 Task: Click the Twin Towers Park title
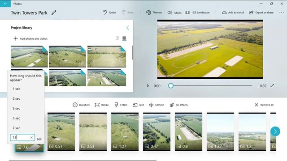point(29,13)
